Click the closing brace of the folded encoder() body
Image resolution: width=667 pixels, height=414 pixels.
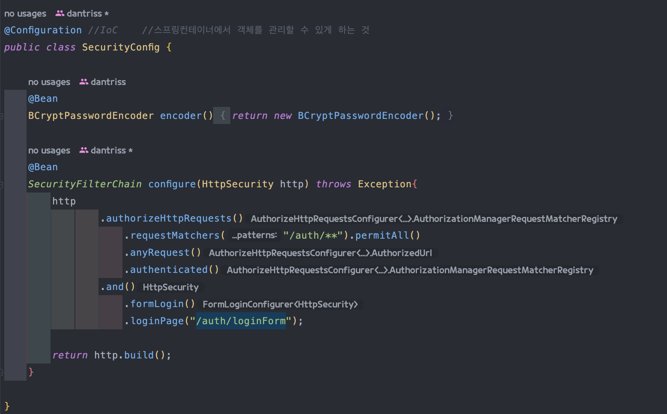point(450,115)
